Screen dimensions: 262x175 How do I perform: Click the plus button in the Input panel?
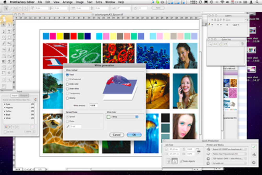pyautogui.click(x=10, y=127)
